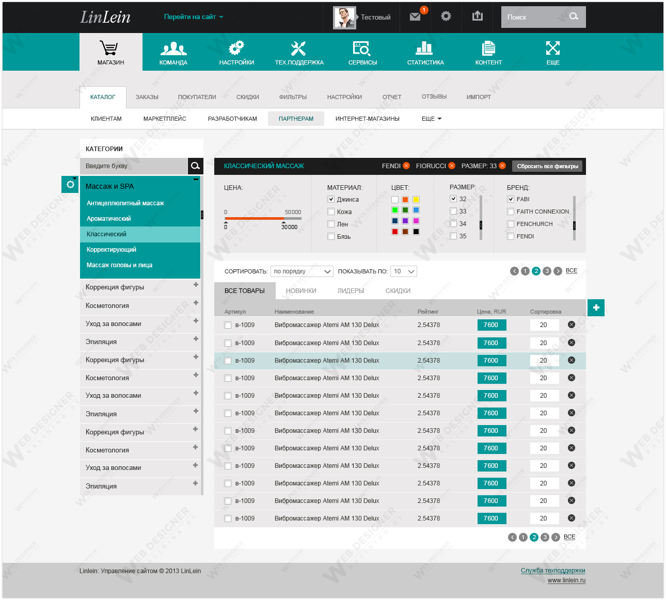This screenshot has width=666, height=601.
Task: Open the Еще expand-arrows section
Action: pos(553,52)
